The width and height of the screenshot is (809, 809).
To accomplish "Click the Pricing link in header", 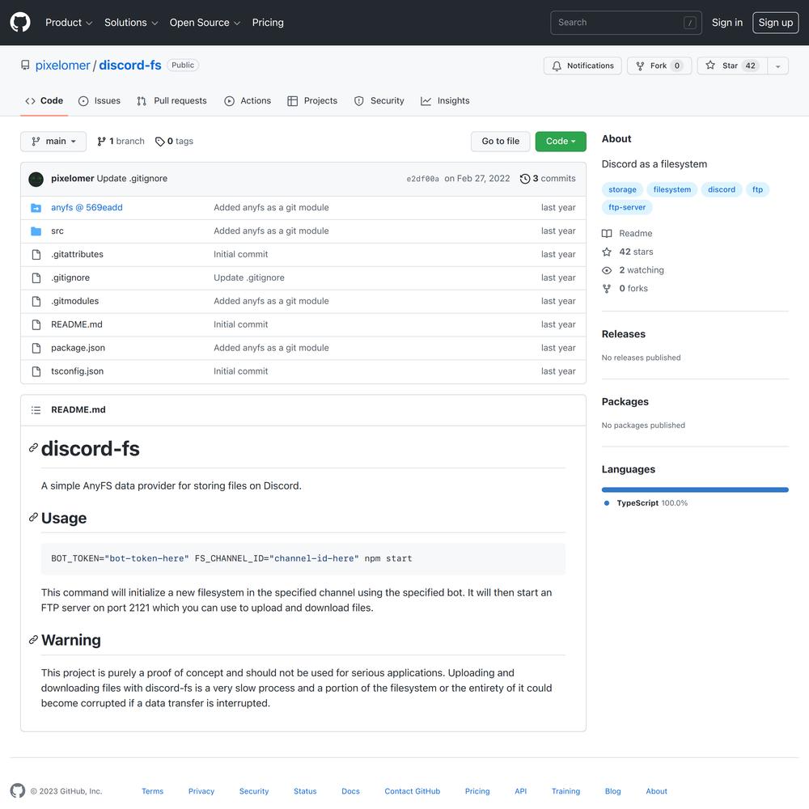I will coord(268,23).
